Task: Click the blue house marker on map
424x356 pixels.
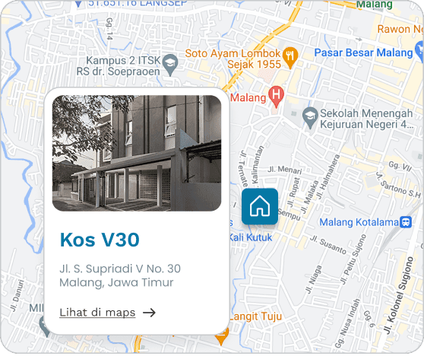Action: click(260, 206)
